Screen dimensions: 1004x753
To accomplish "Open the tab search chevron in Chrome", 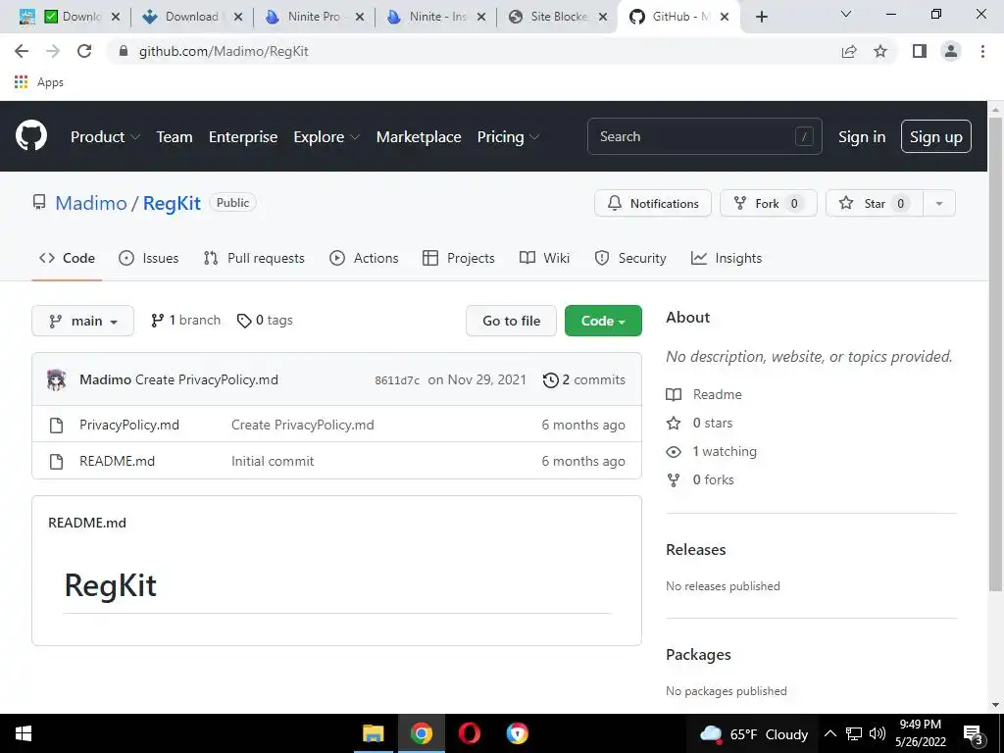I will (846, 14).
